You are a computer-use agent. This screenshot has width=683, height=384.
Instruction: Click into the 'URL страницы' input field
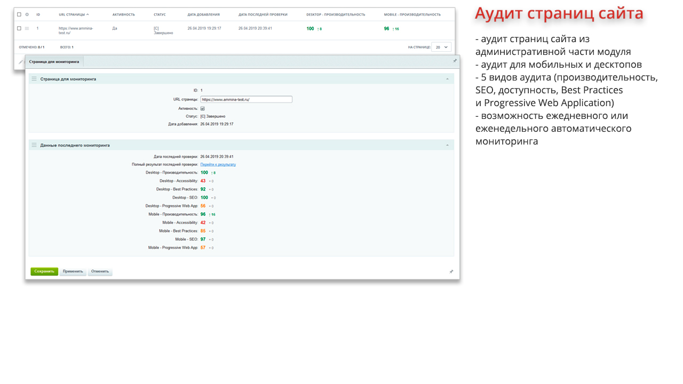click(x=246, y=99)
